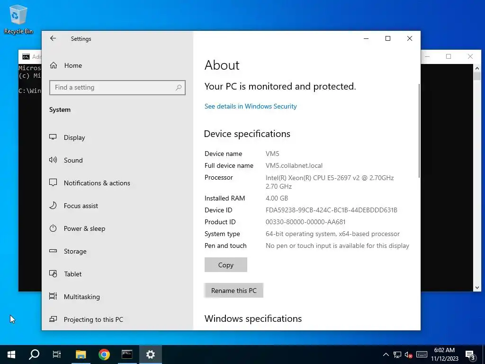Select the Power & sleep icon
The image size is (485, 364).
(x=53, y=228)
